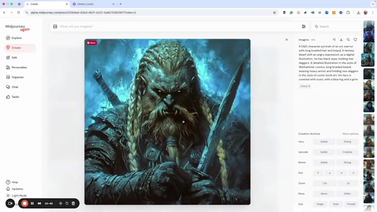This screenshot has width=377, height=212.
Task: Pan the image right with the right arrow
Action: click(353, 173)
